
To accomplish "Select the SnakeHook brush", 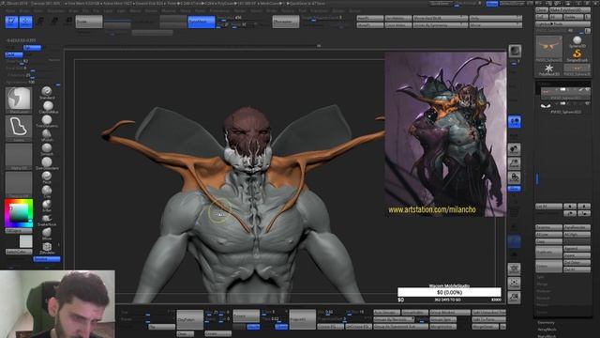I will coord(47,219).
